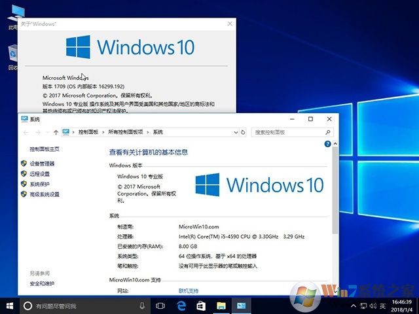Viewport: 419px width, 314px height.
Task: Click the refresh button in address bar
Action: (244, 132)
